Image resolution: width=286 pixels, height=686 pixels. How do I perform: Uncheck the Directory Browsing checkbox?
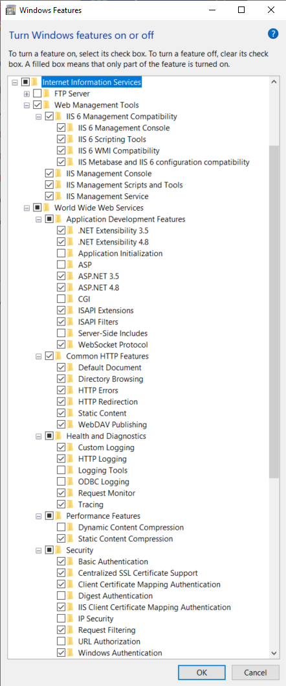pos(61,379)
